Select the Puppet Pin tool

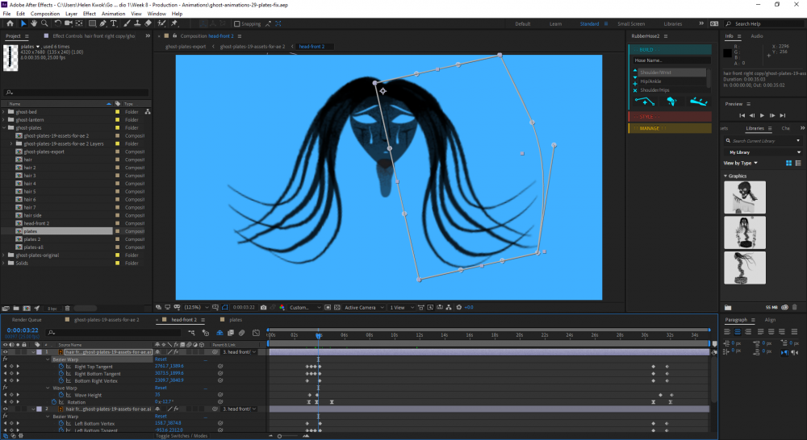(x=174, y=23)
